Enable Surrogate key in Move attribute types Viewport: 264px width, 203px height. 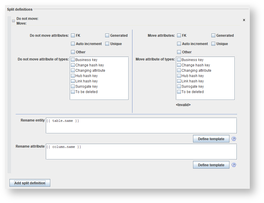click(x=179, y=87)
